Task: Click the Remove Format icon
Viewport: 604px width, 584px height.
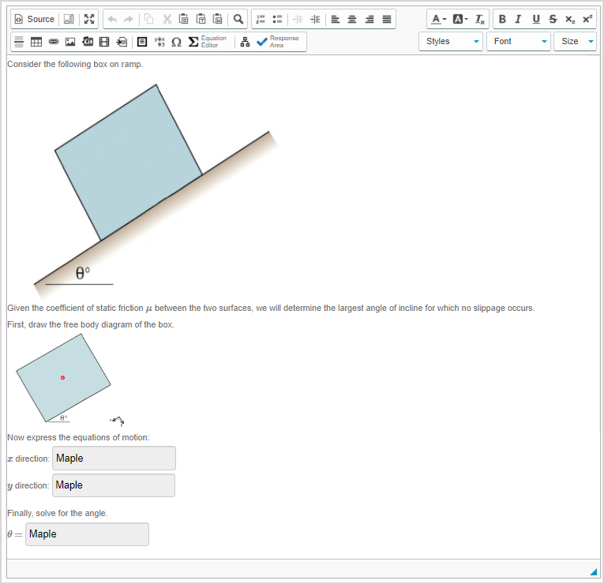Action: coord(479,19)
